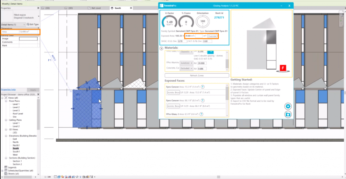The image size is (346, 179).
Task: Click the red F marker in panel preview
Action: [283, 68]
